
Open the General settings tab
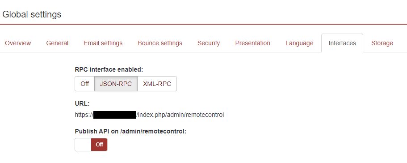[57, 43]
